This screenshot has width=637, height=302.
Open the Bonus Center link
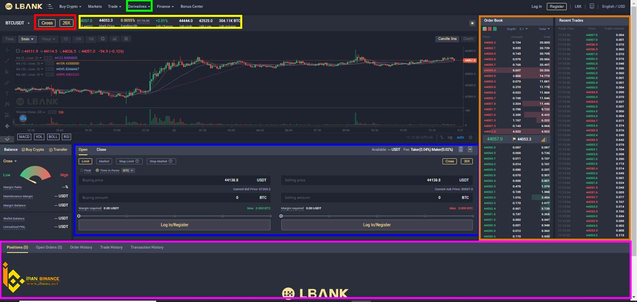click(x=192, y=6)
